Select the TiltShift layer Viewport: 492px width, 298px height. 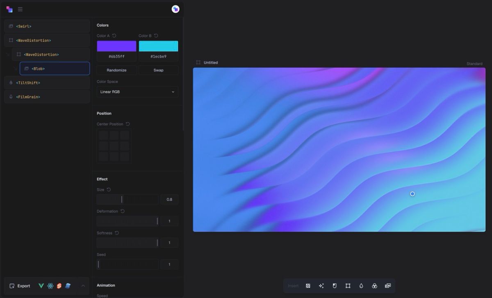point(47,83)
